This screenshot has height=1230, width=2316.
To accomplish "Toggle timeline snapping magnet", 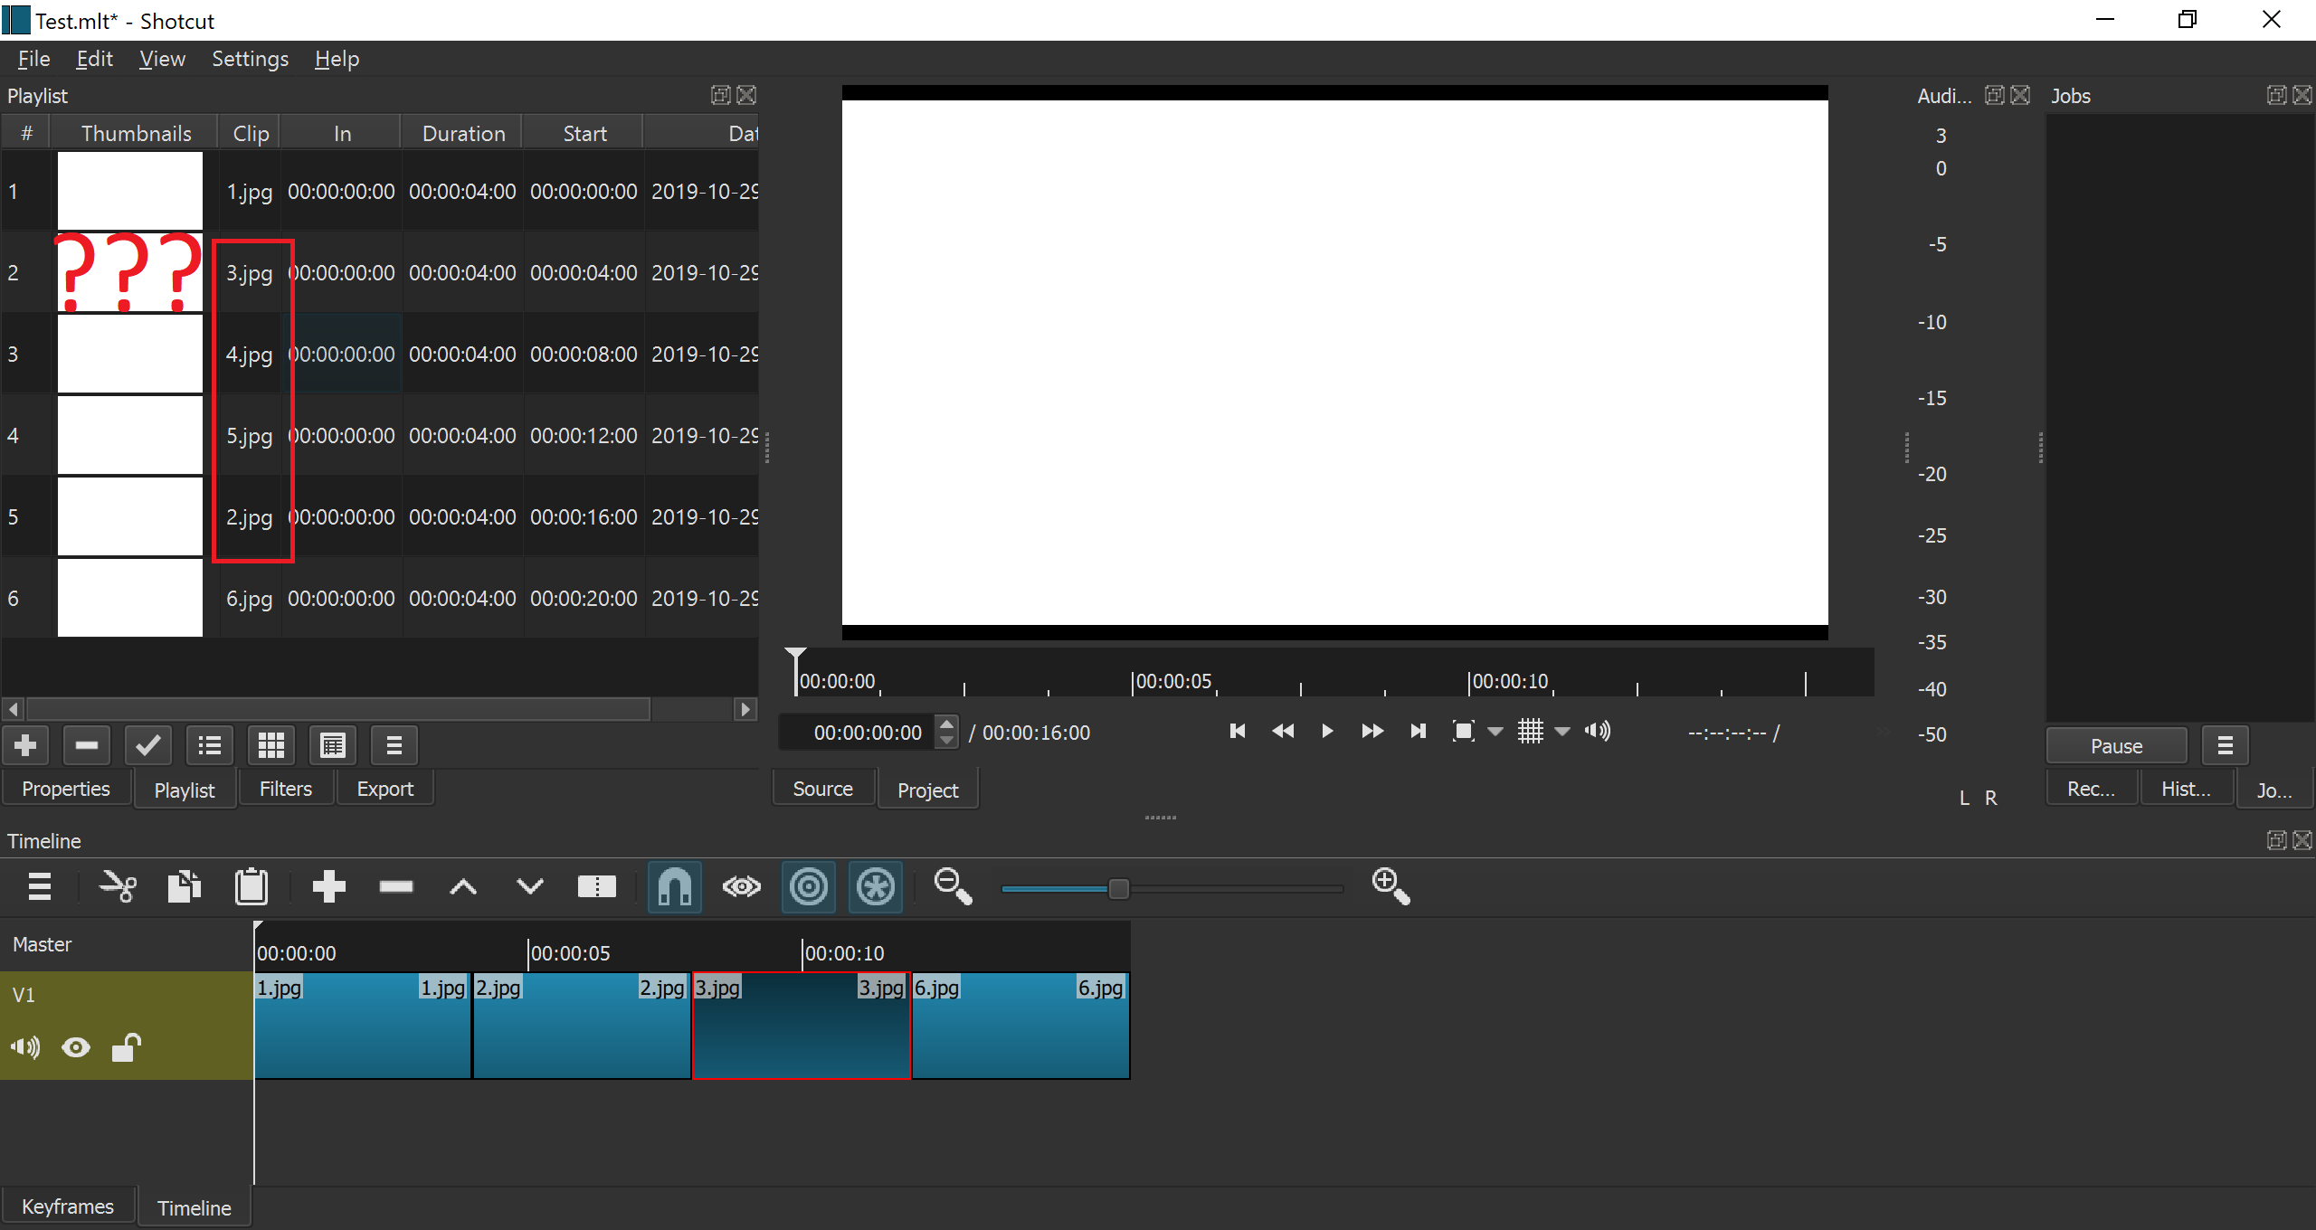I will pyautogui.click(x=675, y=887).
